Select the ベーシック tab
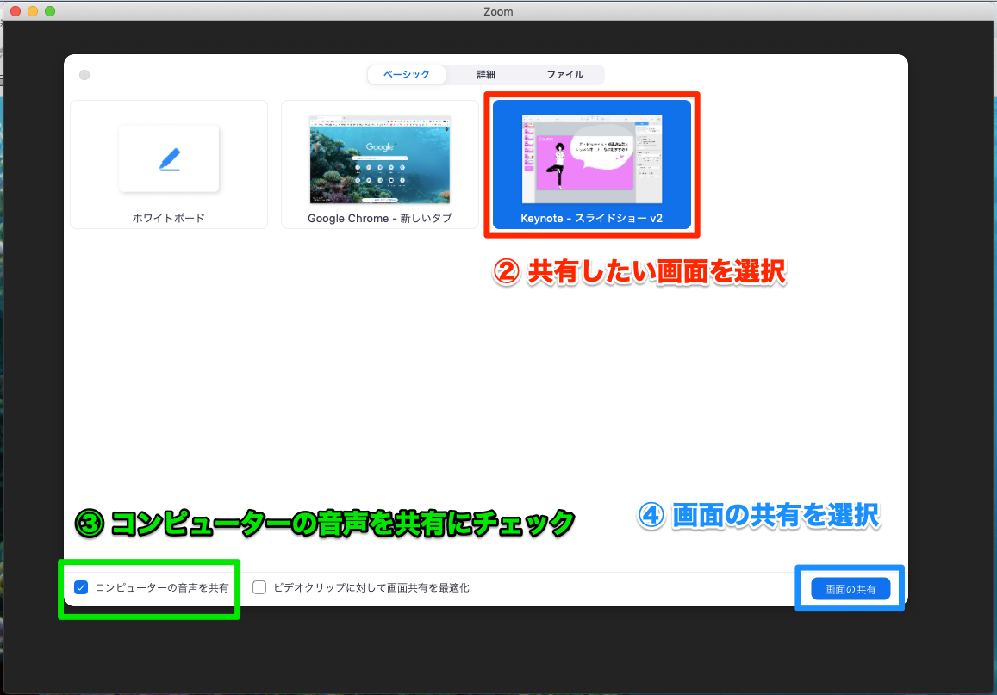997x695 pixels. [x=407, y=75]
